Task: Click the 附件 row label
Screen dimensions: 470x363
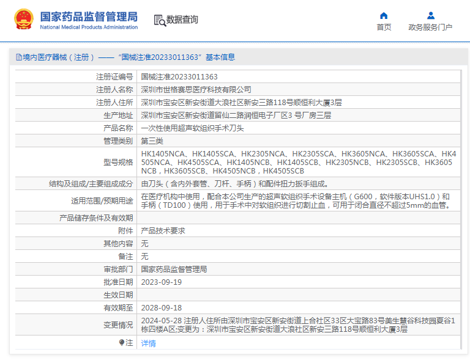Action: [x=125, y=231]
